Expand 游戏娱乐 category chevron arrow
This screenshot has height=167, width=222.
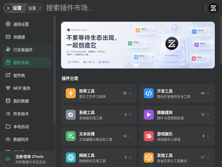(208, 136)
